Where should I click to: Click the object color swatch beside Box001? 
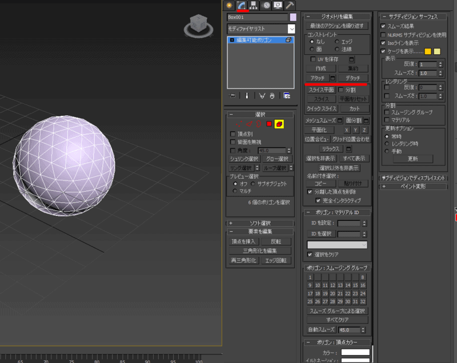[x=293, y=17]
